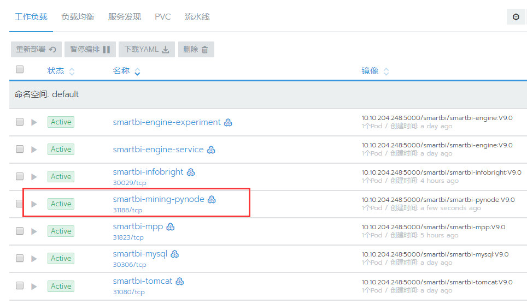Image resolution: width=527 pixels, height=304 pixels.
Task: Open the 服务发现 tab
Action: point(124,17)
